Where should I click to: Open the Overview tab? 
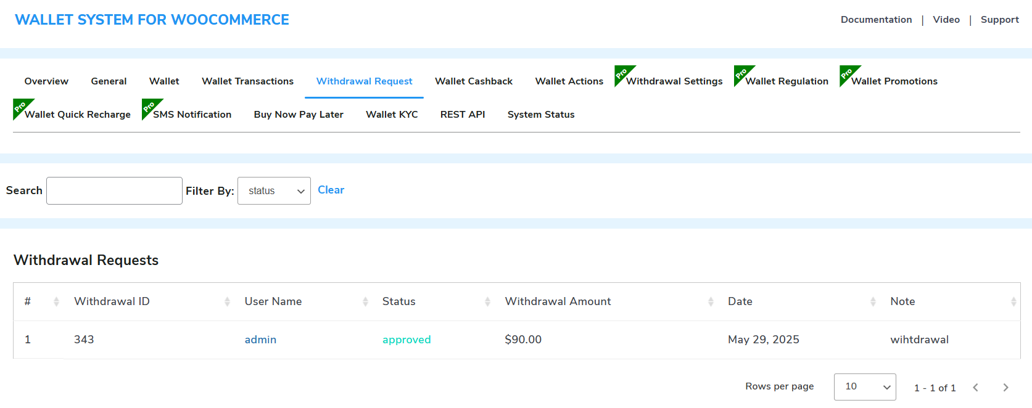click(46, 81)
